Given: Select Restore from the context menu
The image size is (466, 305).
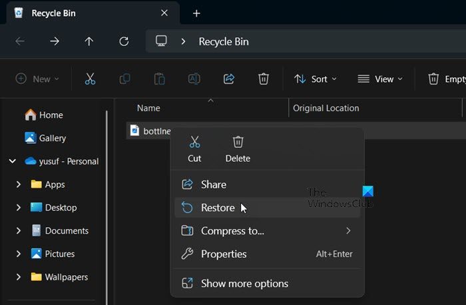Looking at the screenshot, I should pyautogui.click(x=218, y=208).
